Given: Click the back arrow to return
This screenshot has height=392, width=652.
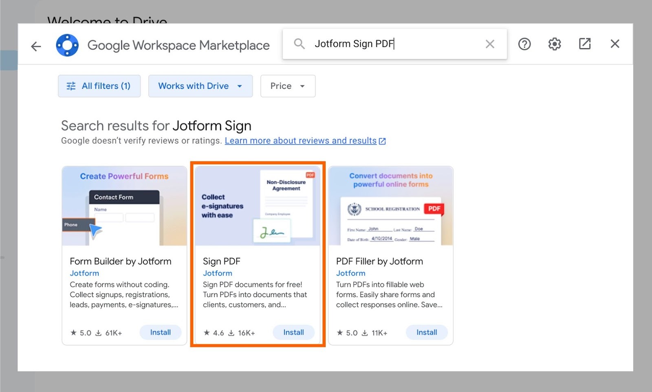Looking at the screenshot, I should (36, 46).
